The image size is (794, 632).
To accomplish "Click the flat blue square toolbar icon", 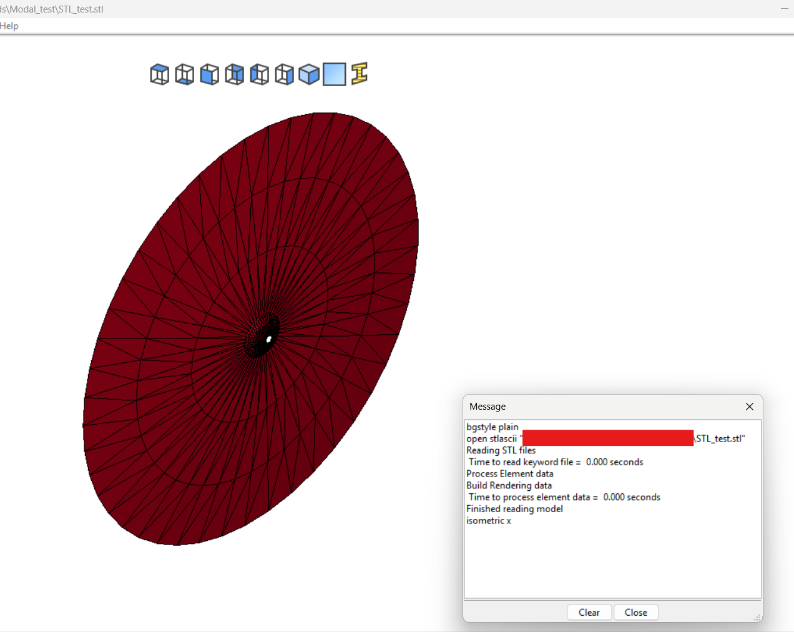I will pyautogui.click(x=335, y=74).
